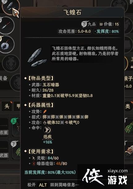Select the bead bracelet equipment slot

[6, 44]
